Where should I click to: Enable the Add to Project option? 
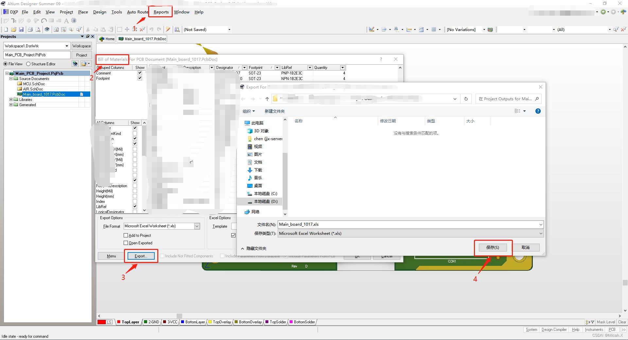[125, 235]
